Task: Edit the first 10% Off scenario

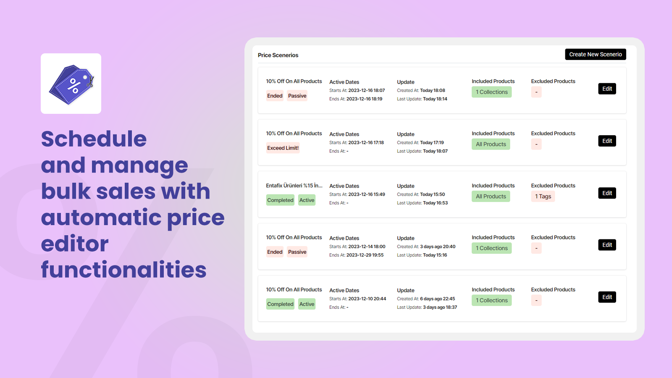Action: click(x=607, y=89)
